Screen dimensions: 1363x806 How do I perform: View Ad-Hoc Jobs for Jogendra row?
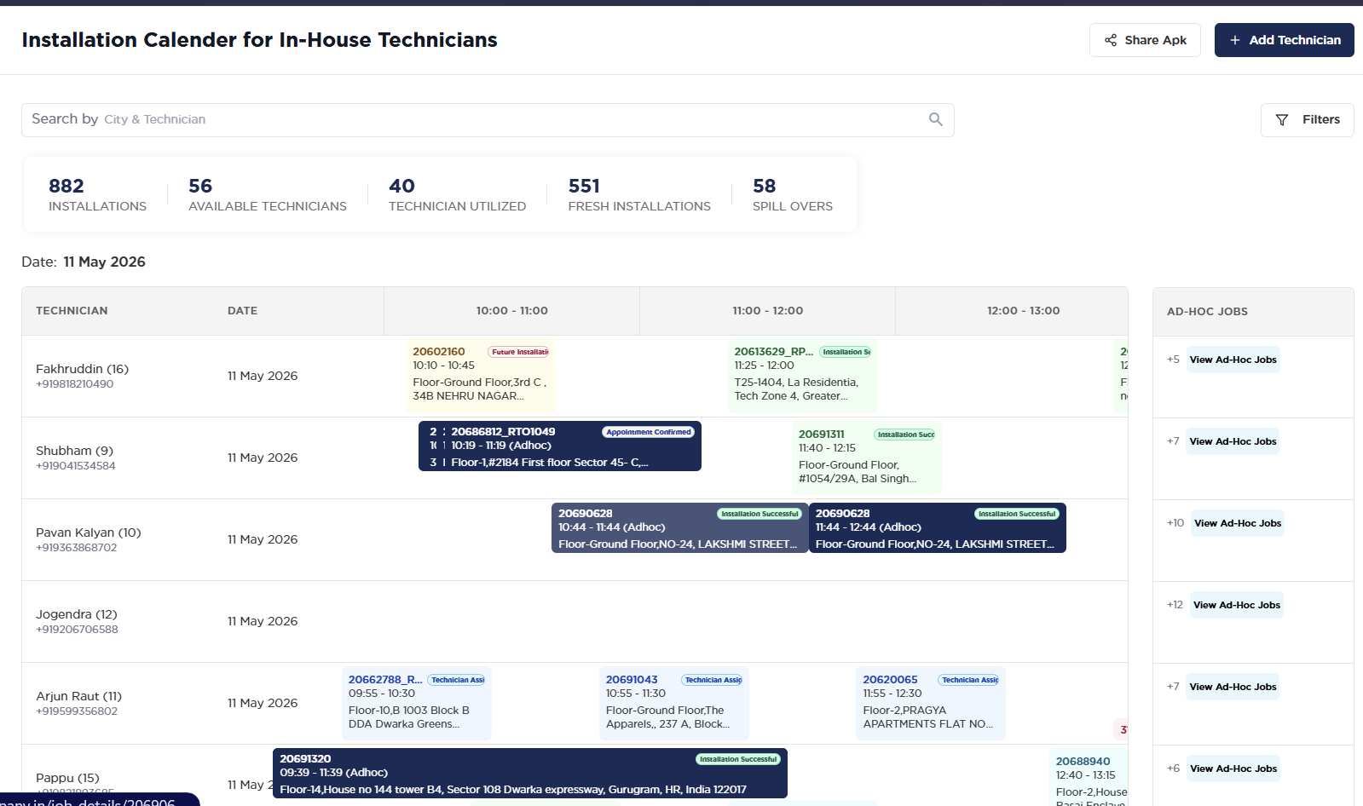click(x=1236, y=605)
